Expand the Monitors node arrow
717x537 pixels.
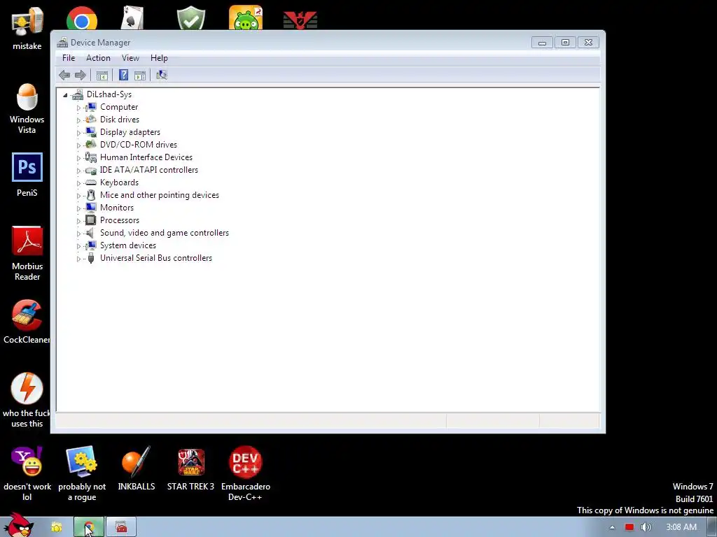(x=78, y=208)
